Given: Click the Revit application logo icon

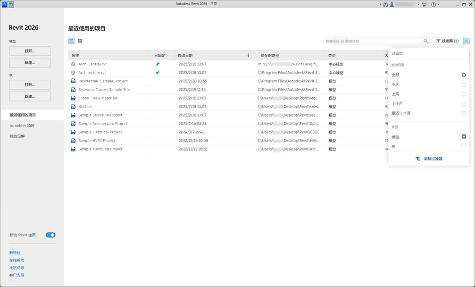Looking at the screenshot, I should click(x=4, y=4).
